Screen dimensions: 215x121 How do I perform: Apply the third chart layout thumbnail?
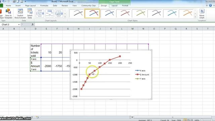(x=59, y=13)
